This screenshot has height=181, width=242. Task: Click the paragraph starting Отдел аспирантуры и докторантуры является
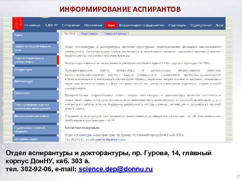point(143,51)
